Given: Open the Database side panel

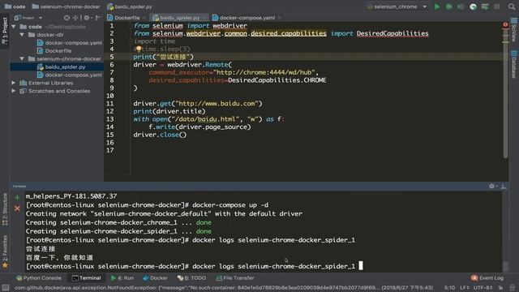Looking at the screenshot, I should [x=513, y=64].
